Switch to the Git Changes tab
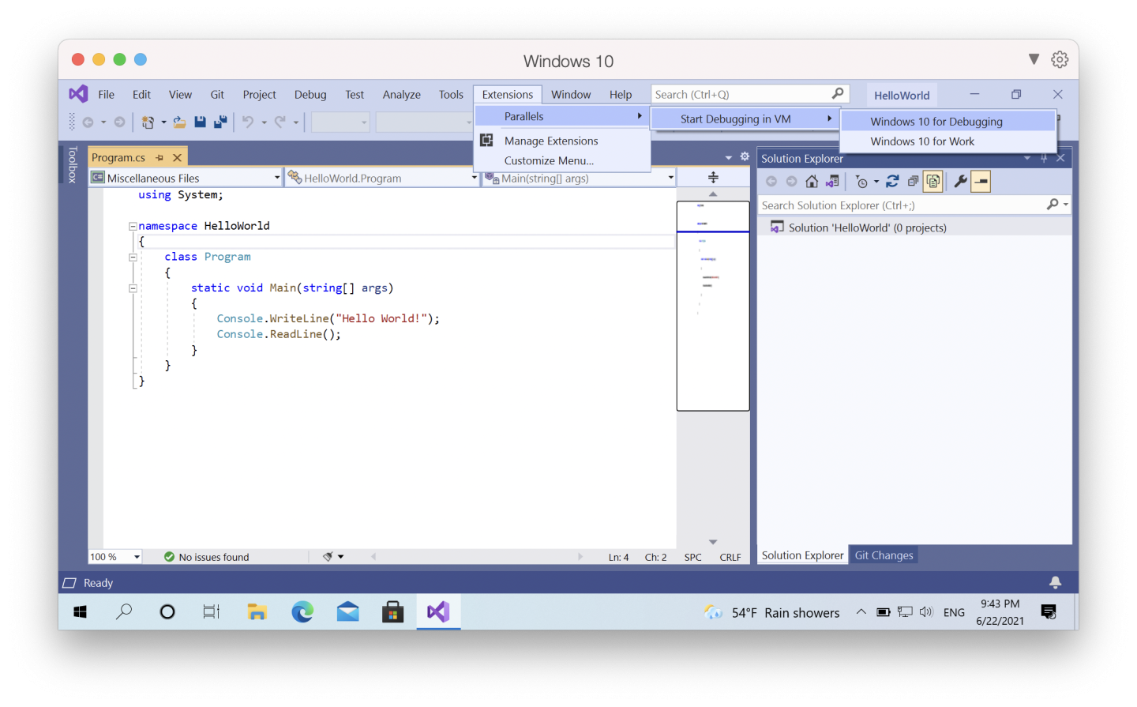 (x=884, y=555)
